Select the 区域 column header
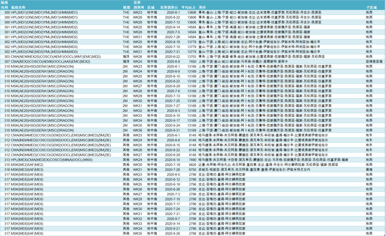 (151, 7)
